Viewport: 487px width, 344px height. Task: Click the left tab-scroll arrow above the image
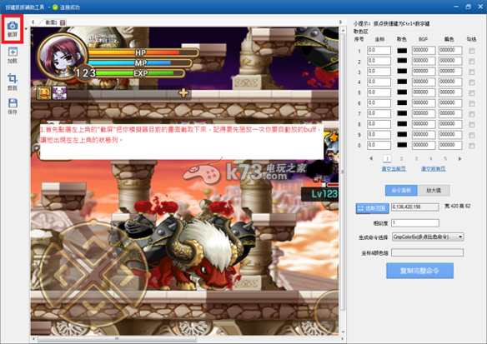pos(33,22)
